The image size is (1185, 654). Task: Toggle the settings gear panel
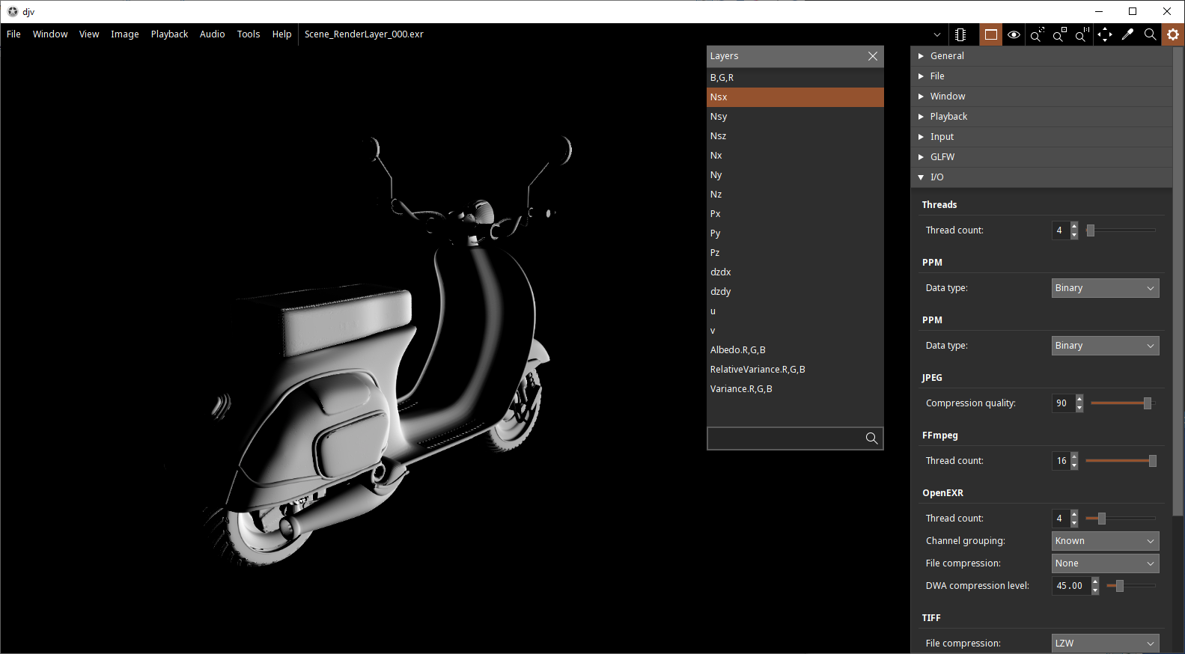(x=1173, y=34)
